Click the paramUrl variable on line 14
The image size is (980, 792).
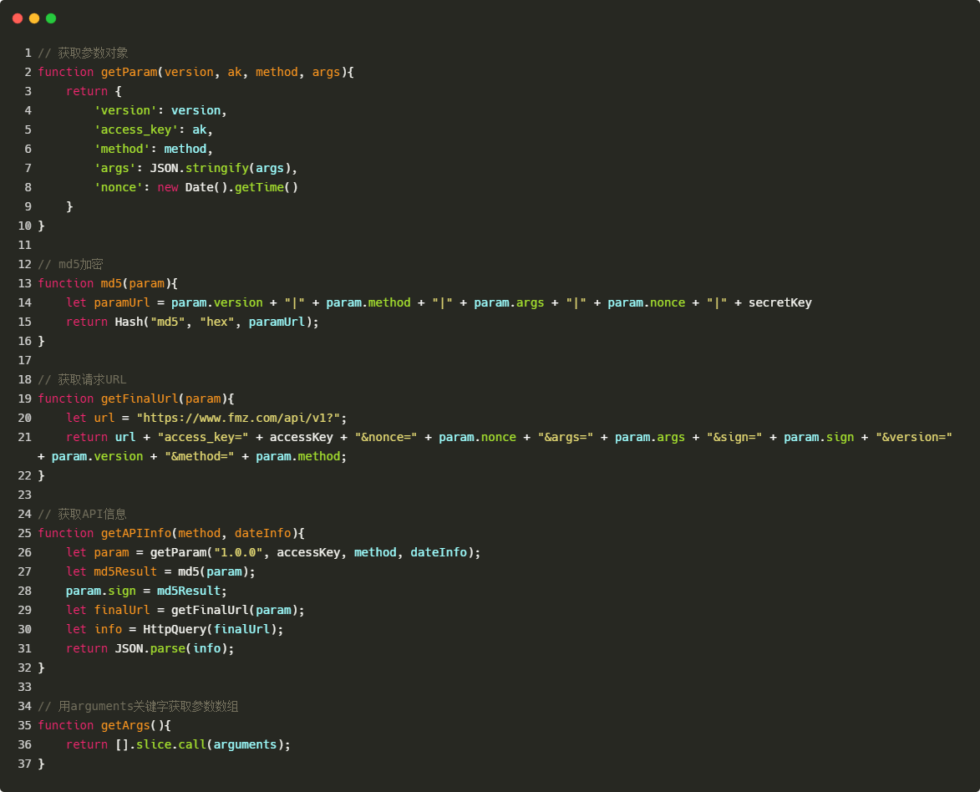tap(122, 303)
